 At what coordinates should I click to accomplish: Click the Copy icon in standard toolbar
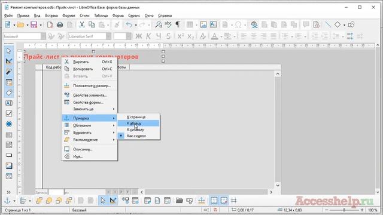92,24
